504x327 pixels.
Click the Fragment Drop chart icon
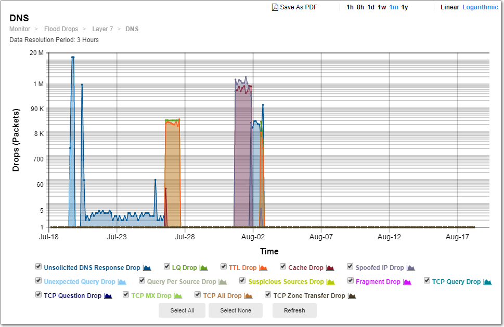[408, 281]
